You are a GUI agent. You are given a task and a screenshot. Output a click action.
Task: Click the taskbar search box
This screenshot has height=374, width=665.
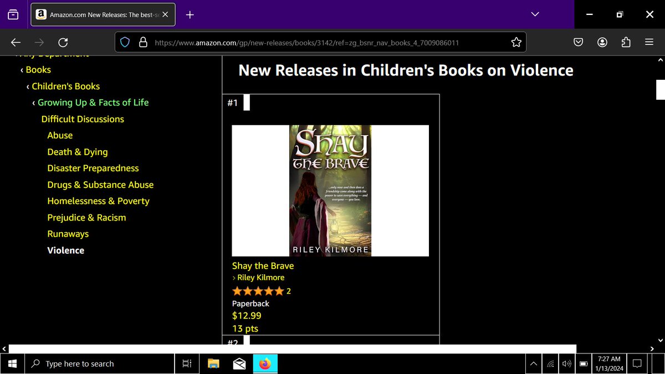pos(100,364)
